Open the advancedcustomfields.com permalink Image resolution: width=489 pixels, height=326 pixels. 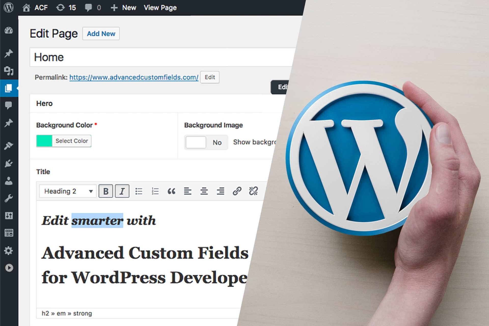coord(134,77)
